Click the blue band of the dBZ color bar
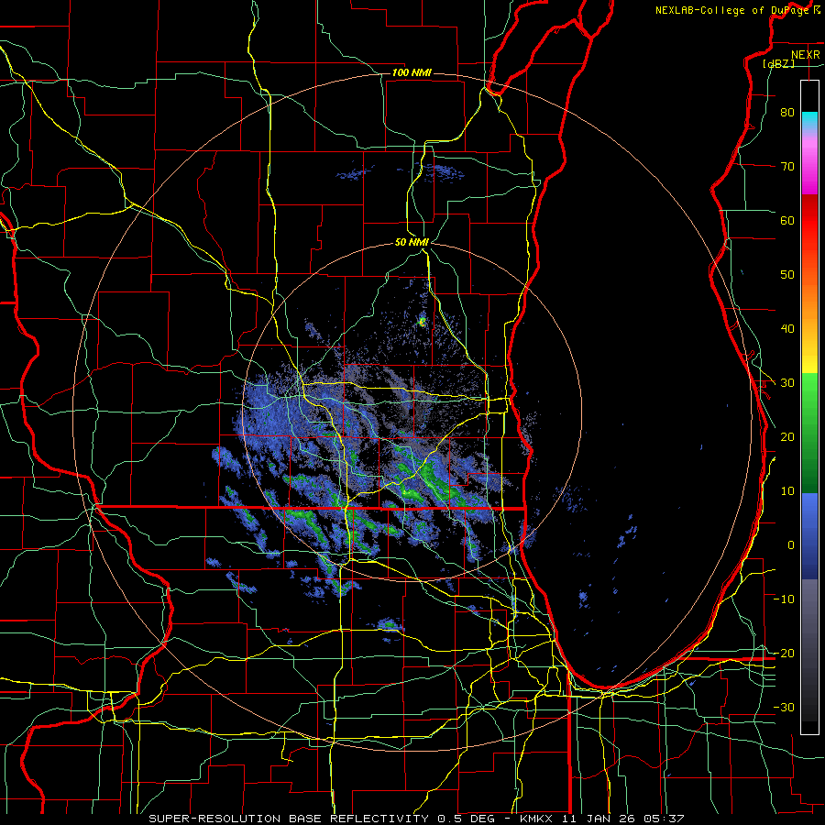Viewport: 825px width, 825px height. [x=809, y=535]
